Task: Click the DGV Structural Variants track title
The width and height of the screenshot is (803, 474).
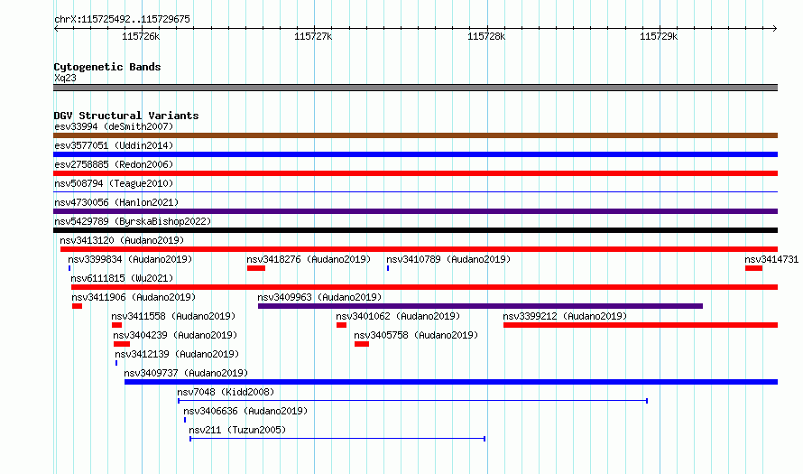Action: tap(126, 116)
